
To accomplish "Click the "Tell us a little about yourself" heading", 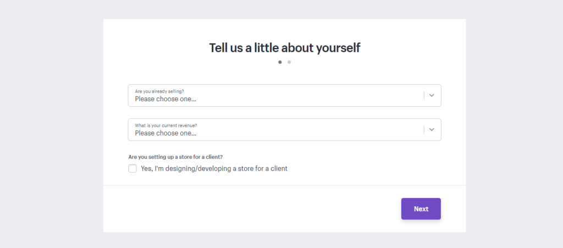I will tap(285, 47).
